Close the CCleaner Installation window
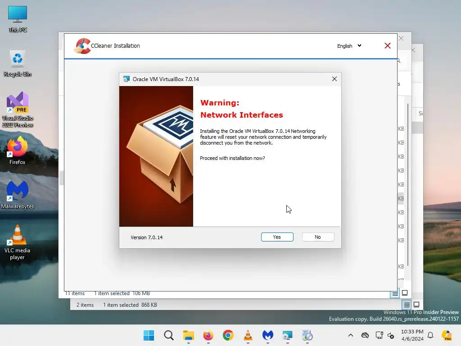The height and width of the screenshot is (346, 461). click(388, 46)
